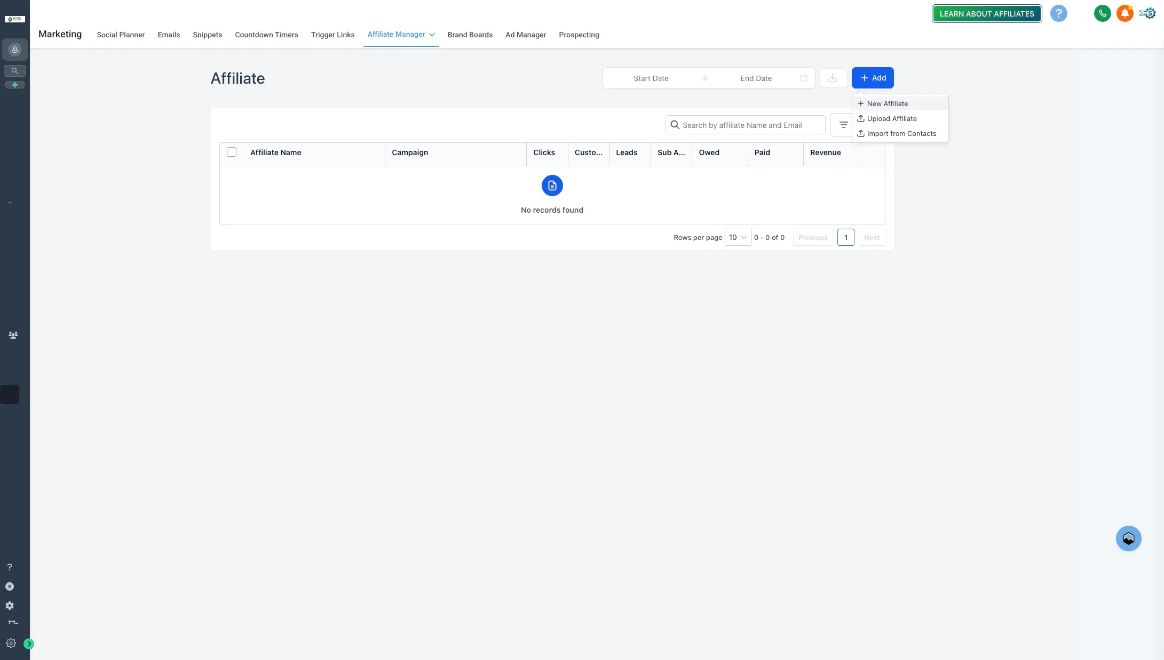Click the truncated Sub A... column header
The height and width of the screenshot is (660, 1164).
pyautogui.click(x=671, y=152)
